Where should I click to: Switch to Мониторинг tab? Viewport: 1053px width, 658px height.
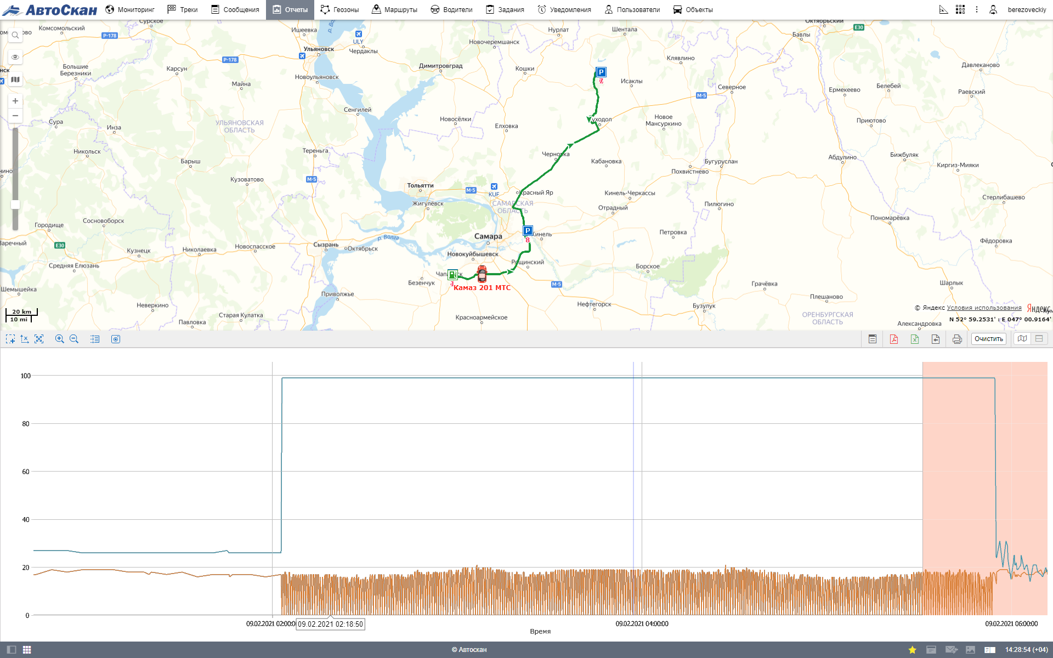pos(130,9)
